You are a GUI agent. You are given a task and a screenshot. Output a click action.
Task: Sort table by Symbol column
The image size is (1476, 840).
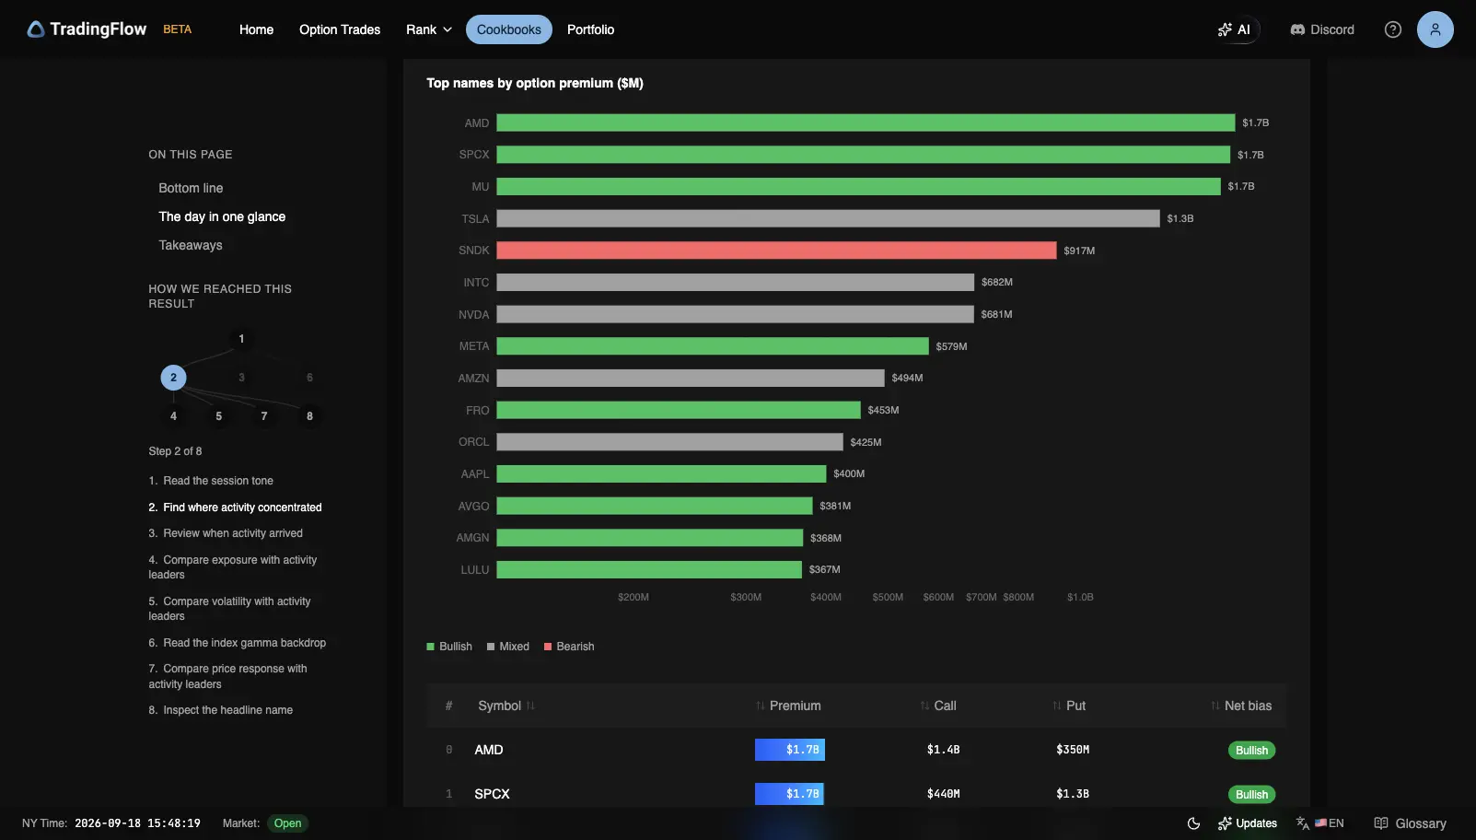(506, 706)
